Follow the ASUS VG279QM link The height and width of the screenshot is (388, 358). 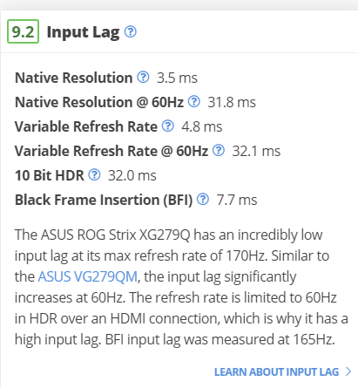(x=88, y=276)
